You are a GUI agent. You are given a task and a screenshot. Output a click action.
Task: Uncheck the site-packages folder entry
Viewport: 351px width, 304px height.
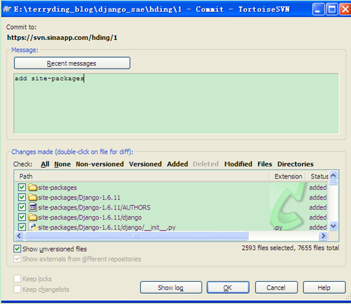(22, 187)
